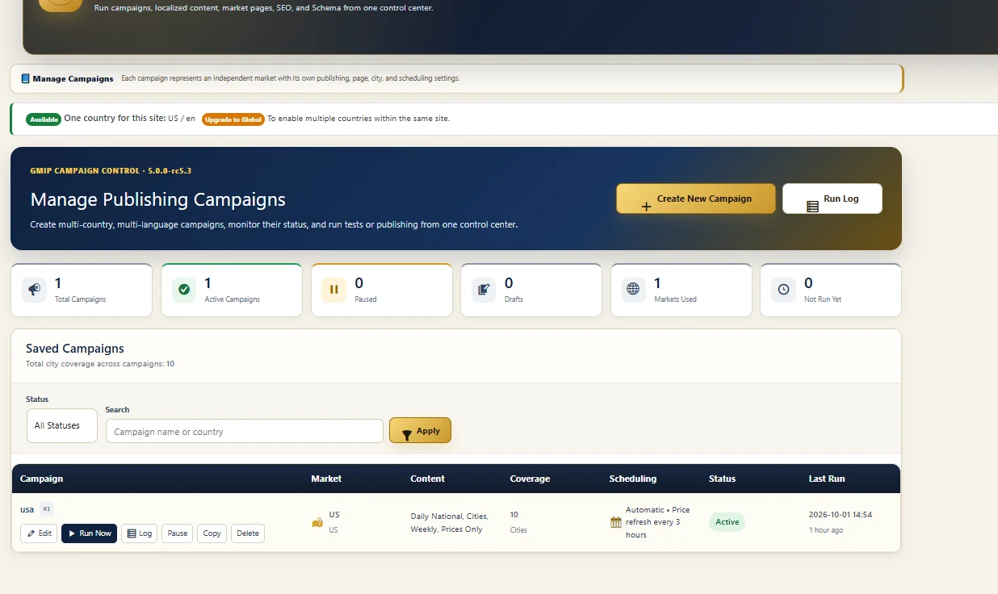Image resolution: width=998 pixels, height=594 pixels.
Task: Click the globe icon in Markets Used card
Action: coord(633,289)
